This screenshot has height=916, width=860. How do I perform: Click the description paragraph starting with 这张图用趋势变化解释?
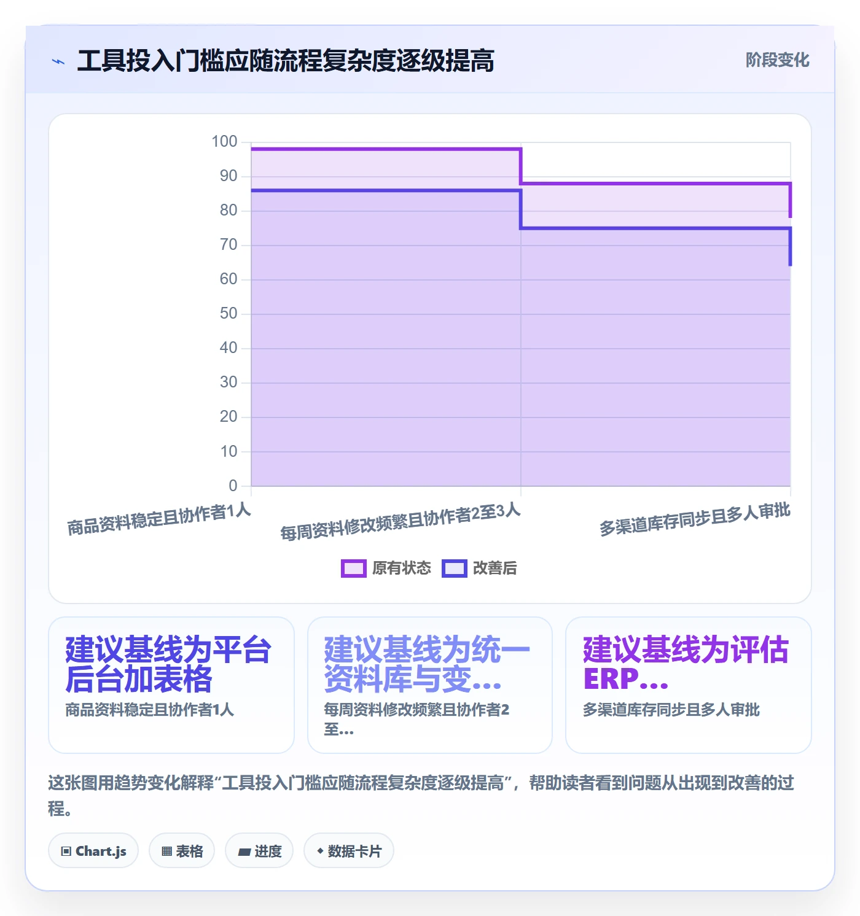pos(421,796)
